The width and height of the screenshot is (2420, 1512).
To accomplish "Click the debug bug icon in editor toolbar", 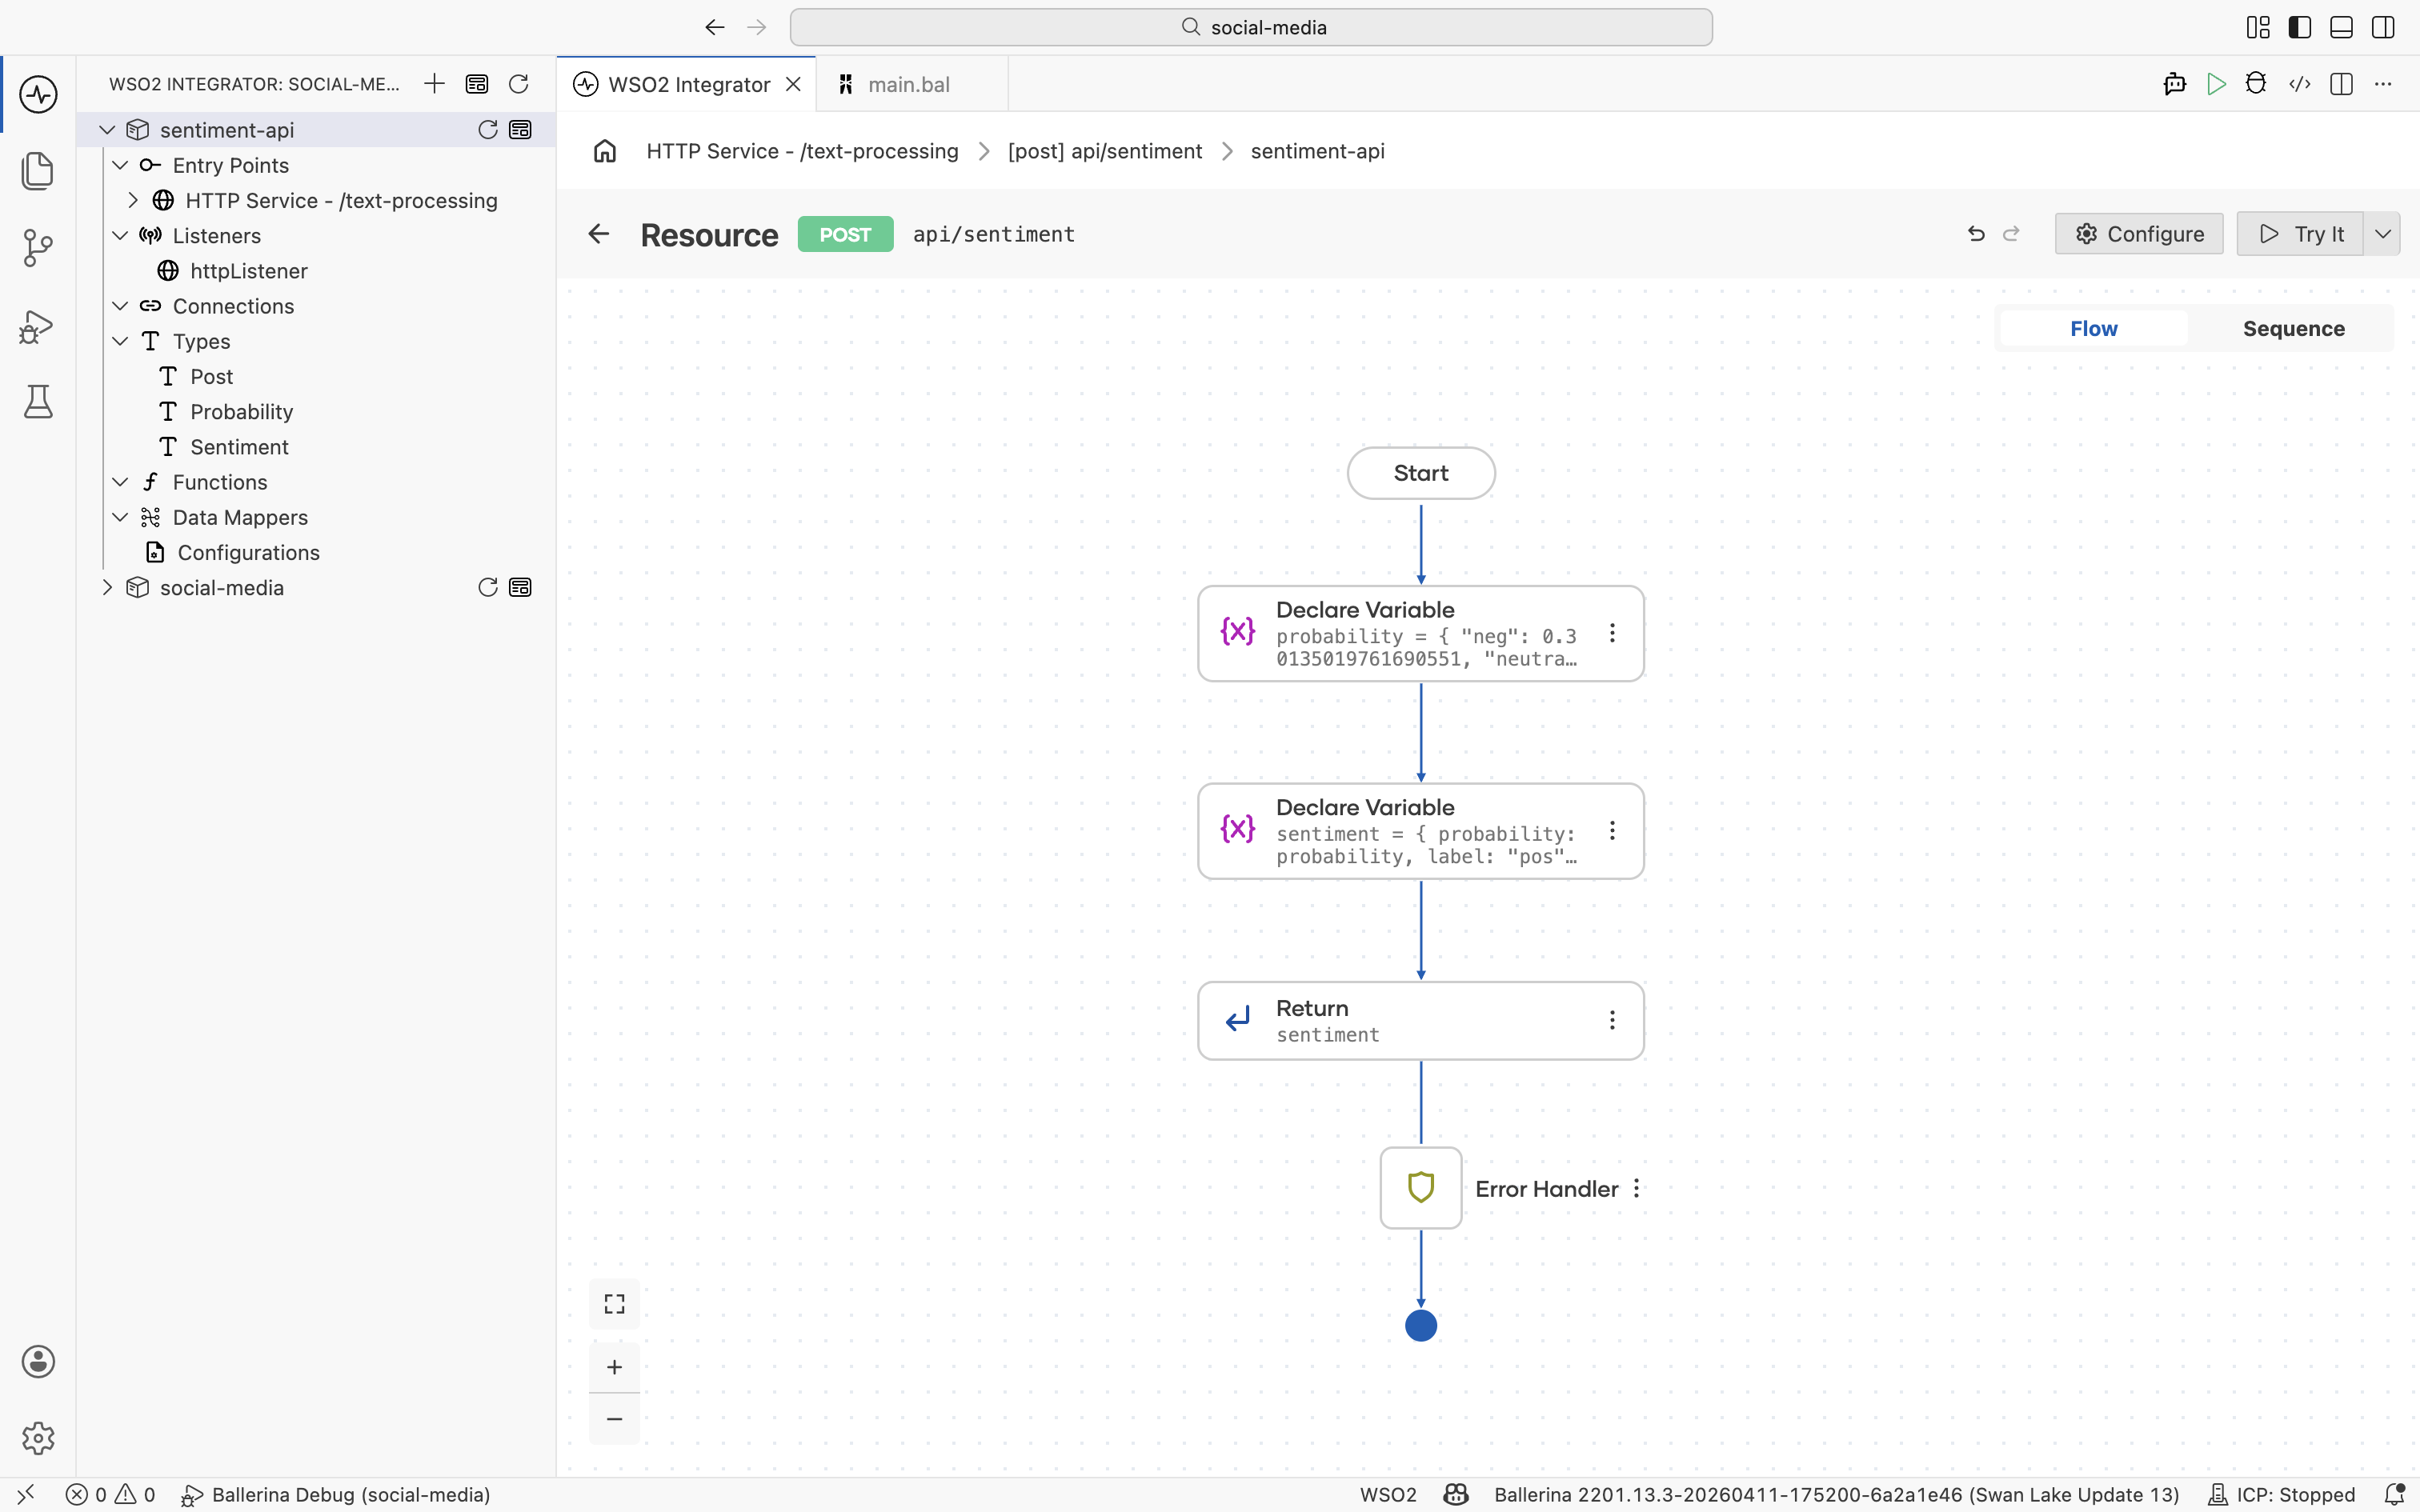I will [2256, 84].
